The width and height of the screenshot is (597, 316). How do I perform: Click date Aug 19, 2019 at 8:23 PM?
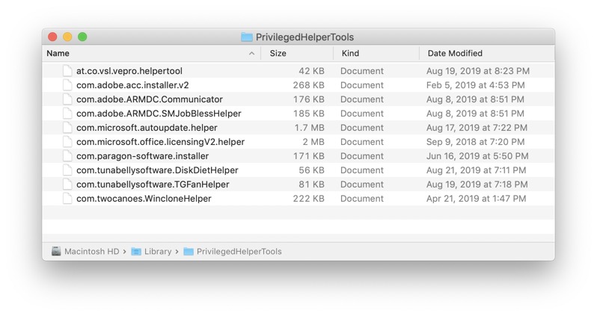tap(478, 71)
